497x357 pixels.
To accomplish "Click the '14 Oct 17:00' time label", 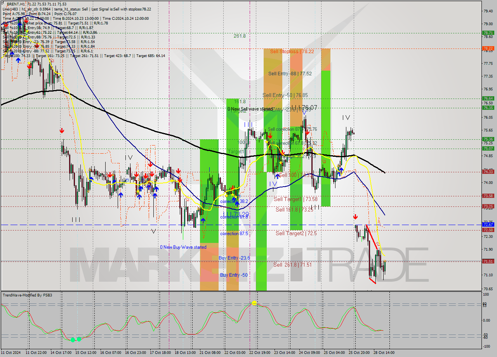I will tap(61, 352).
